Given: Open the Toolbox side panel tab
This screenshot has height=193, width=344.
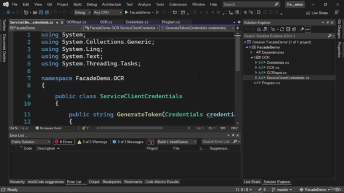Looking at the screenshot, I should [x=4, y=25].
